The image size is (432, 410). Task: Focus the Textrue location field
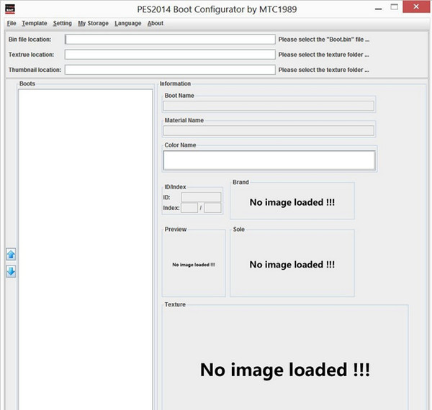click(170, 55)
